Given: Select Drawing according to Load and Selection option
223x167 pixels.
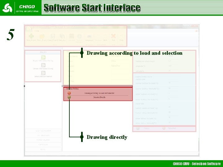Looking at the screenshot, I should click(99, 93).
